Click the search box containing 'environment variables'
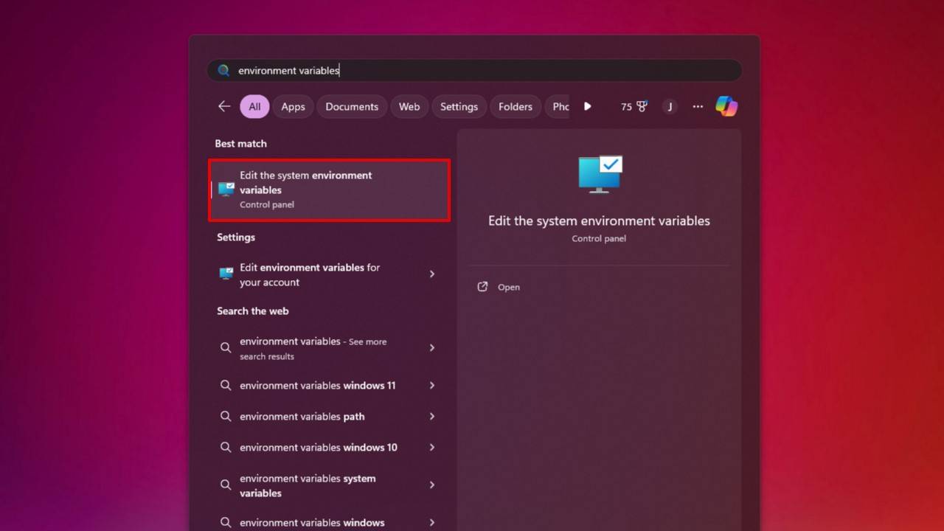The height and width of the screenshot is (531, 944). [x=474, y=71]
